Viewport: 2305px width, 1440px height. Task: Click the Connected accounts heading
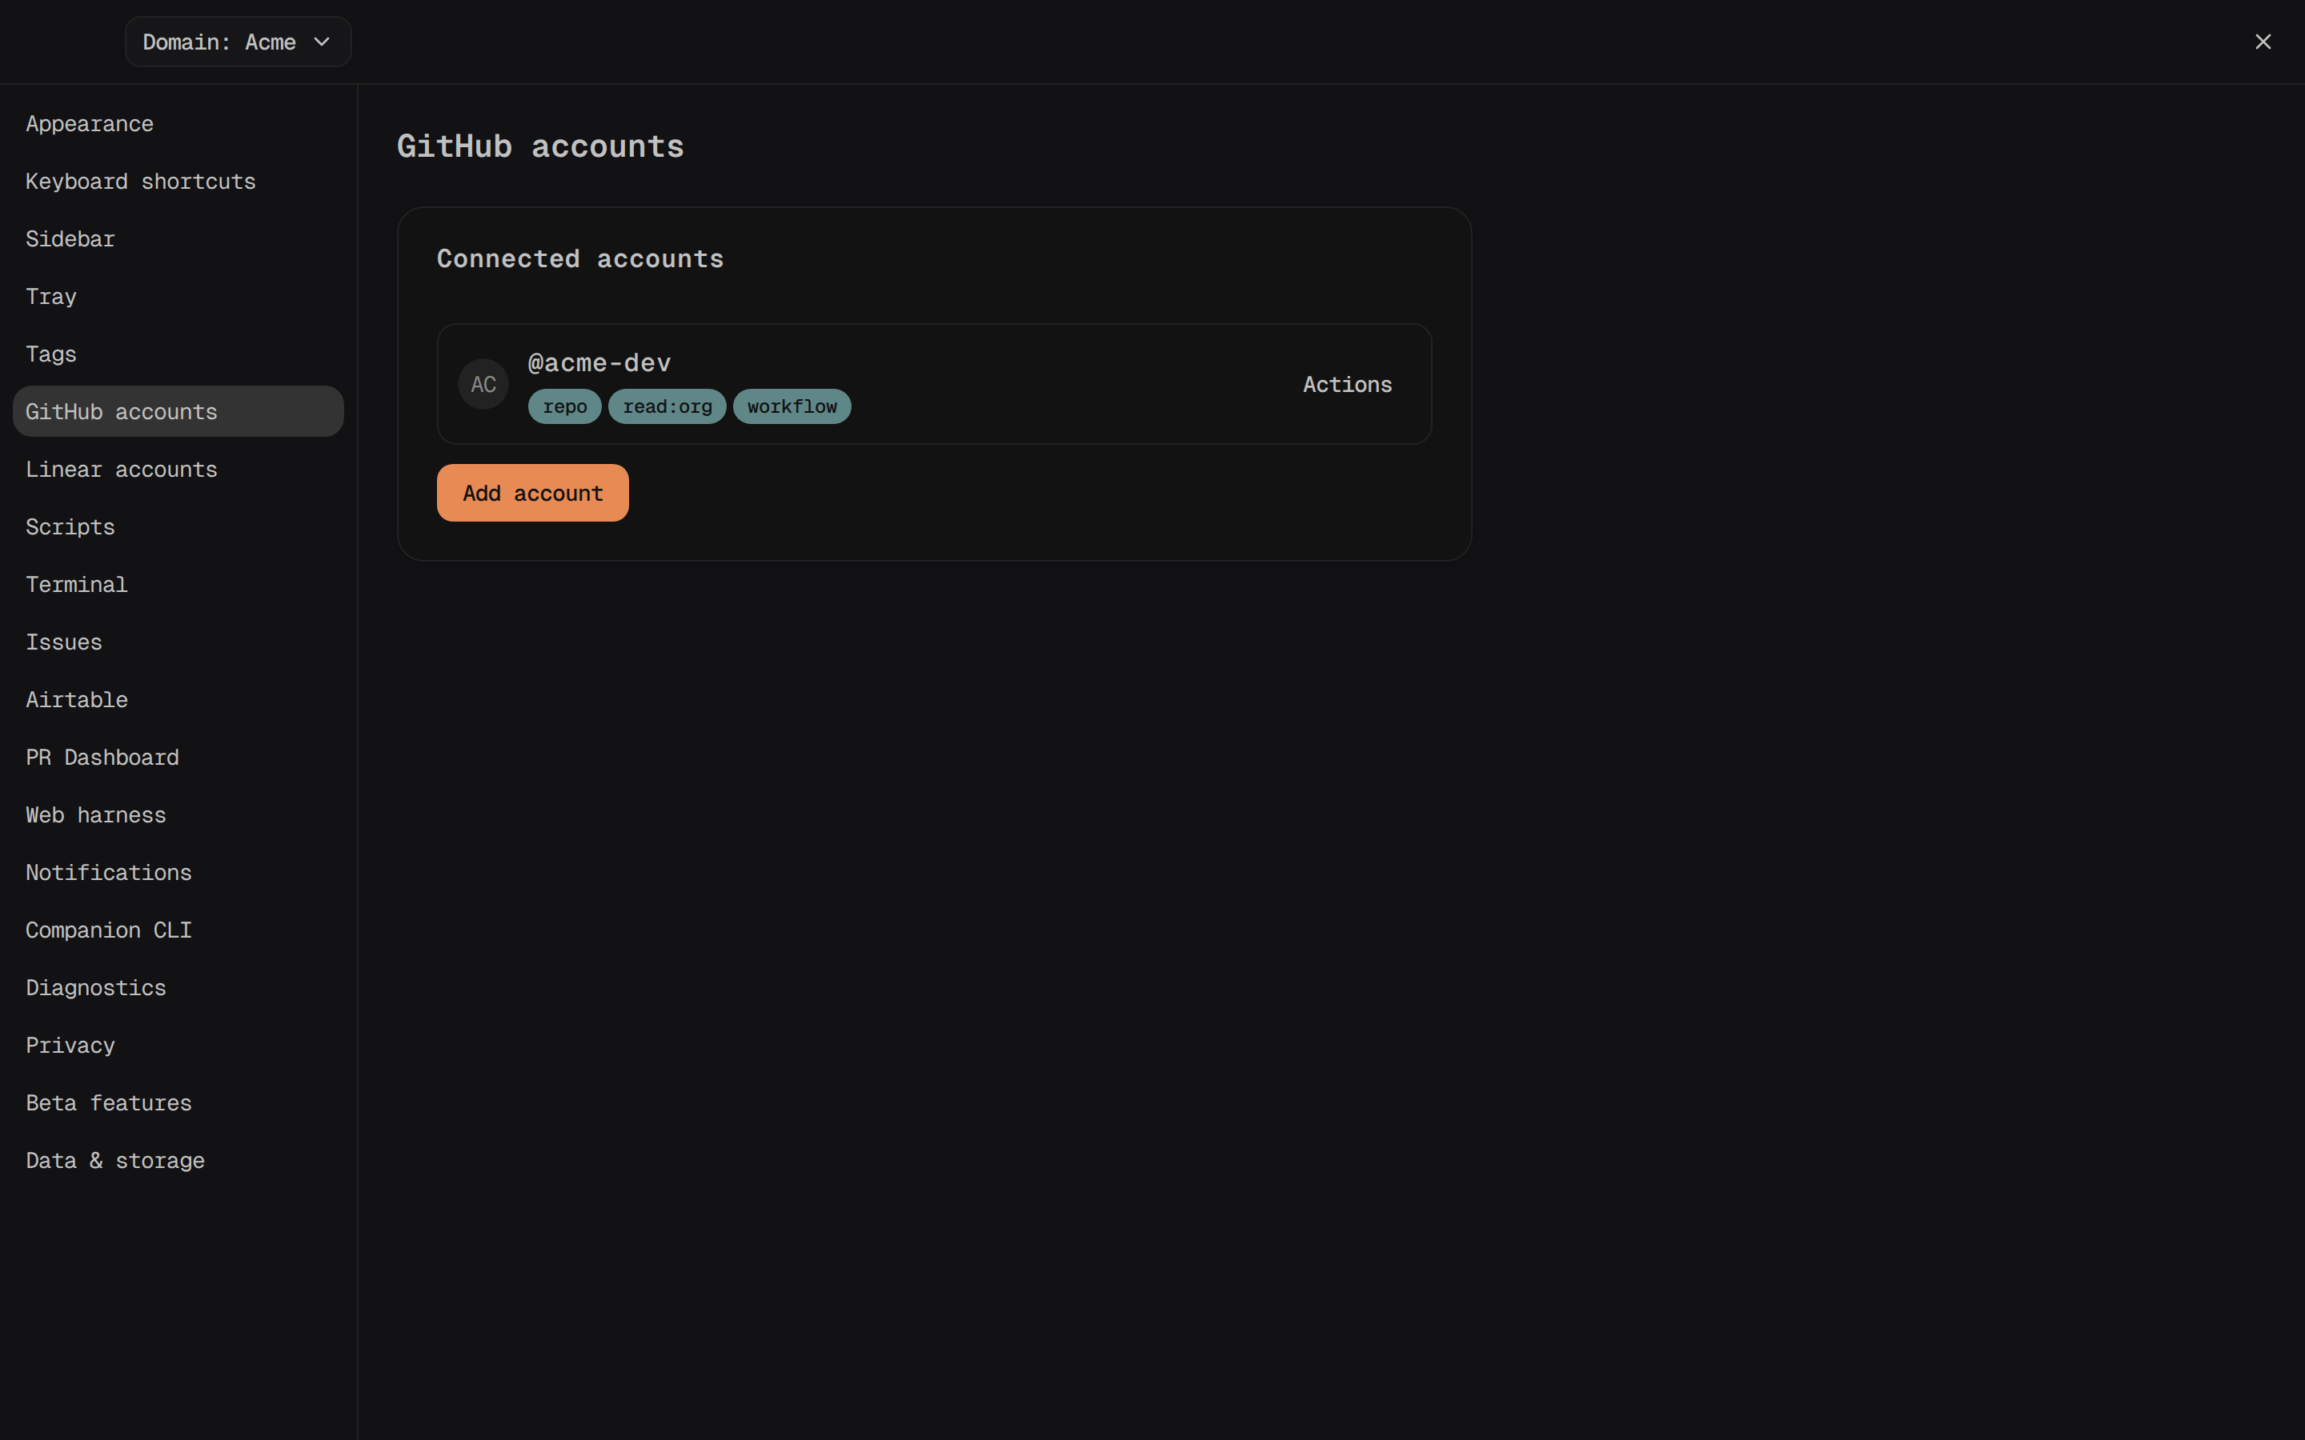[580, 259]
